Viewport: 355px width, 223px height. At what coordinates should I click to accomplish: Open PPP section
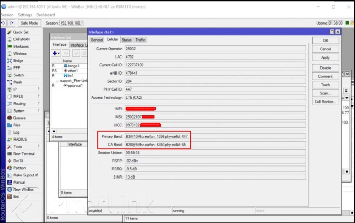[17, 68]
